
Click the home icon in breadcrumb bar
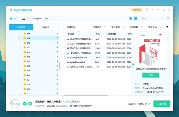(11, 18)
